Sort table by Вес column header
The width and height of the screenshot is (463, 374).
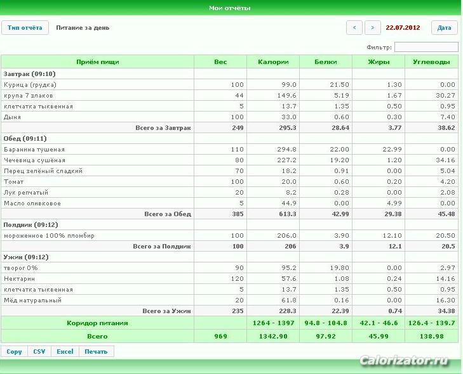click(x=220, y=62)
